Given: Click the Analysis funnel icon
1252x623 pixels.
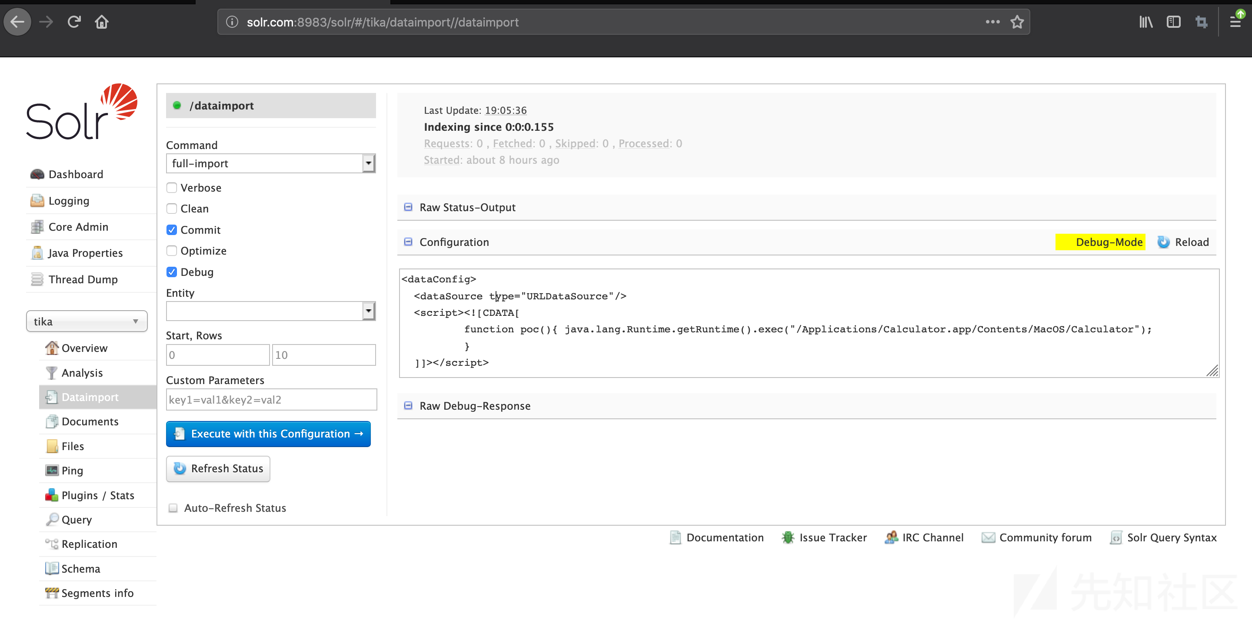Looking at the screenshot, I should point(52,372).
